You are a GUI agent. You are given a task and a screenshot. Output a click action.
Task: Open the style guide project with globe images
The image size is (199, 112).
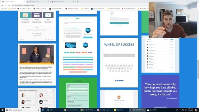coord(78,46)
